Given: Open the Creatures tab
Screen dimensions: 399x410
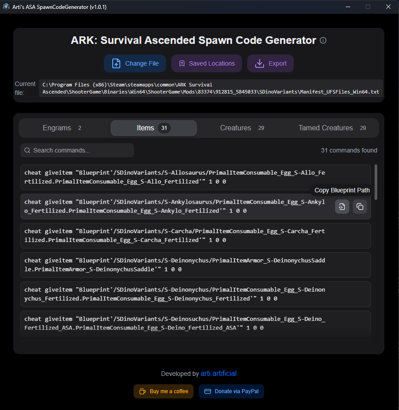Looking at the screenshot, I should point(242,128).
